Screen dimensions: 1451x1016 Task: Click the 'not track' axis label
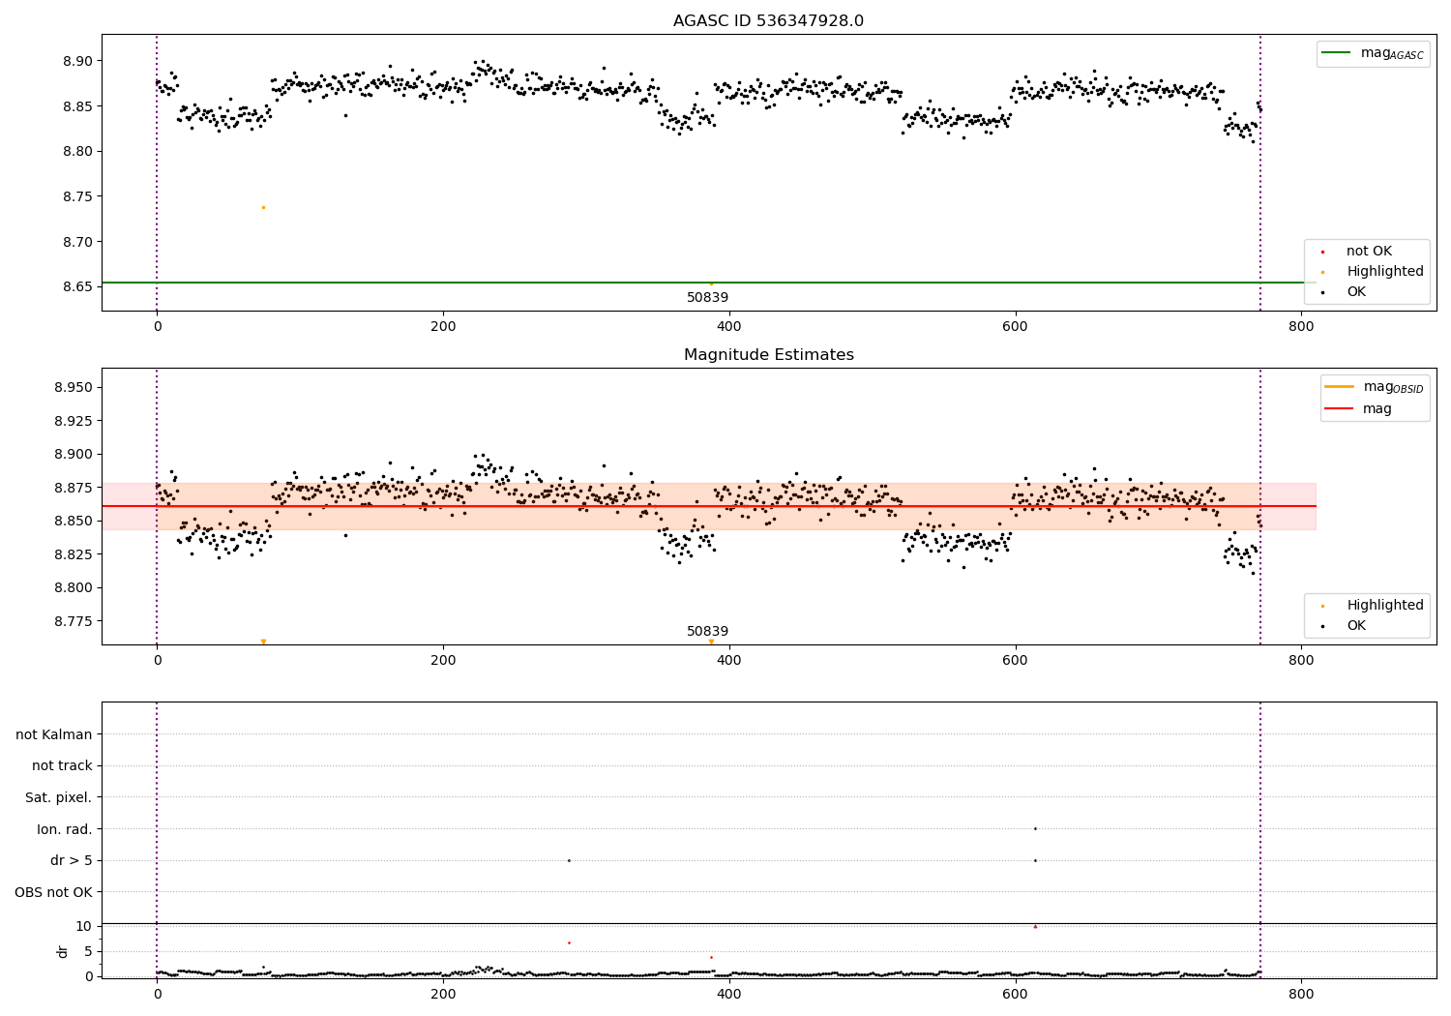click(62, 766)
